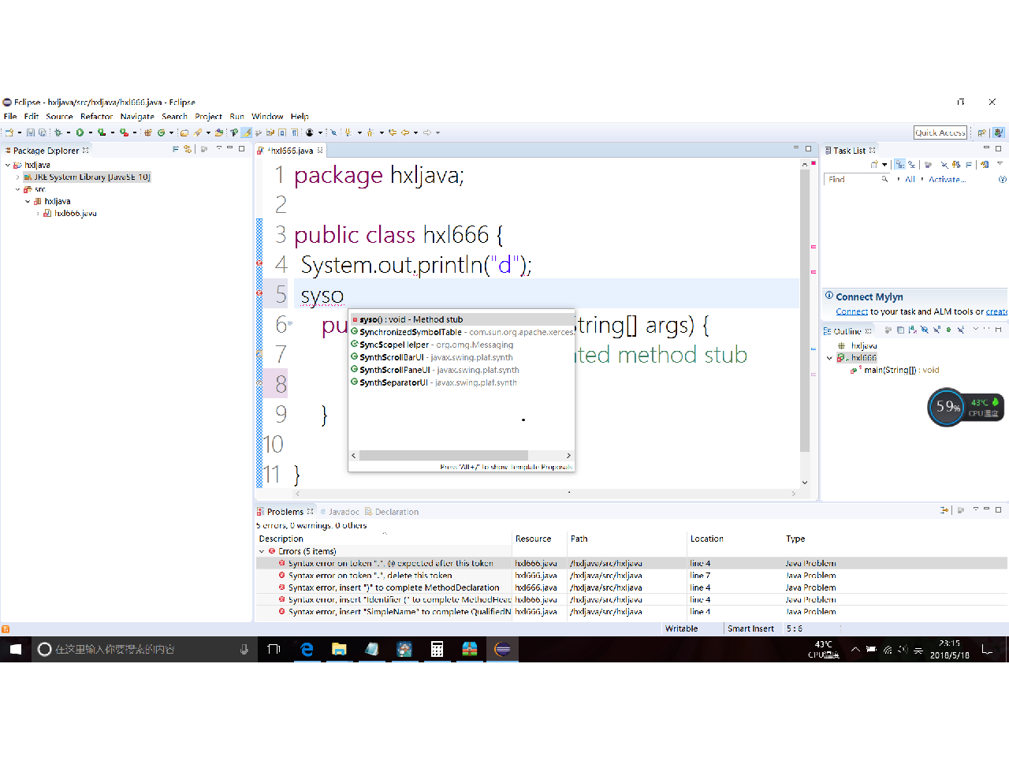This screenshot has height=757, width=1009.
Task: Open the Refactor menu
Action: (x=96, y=116)
